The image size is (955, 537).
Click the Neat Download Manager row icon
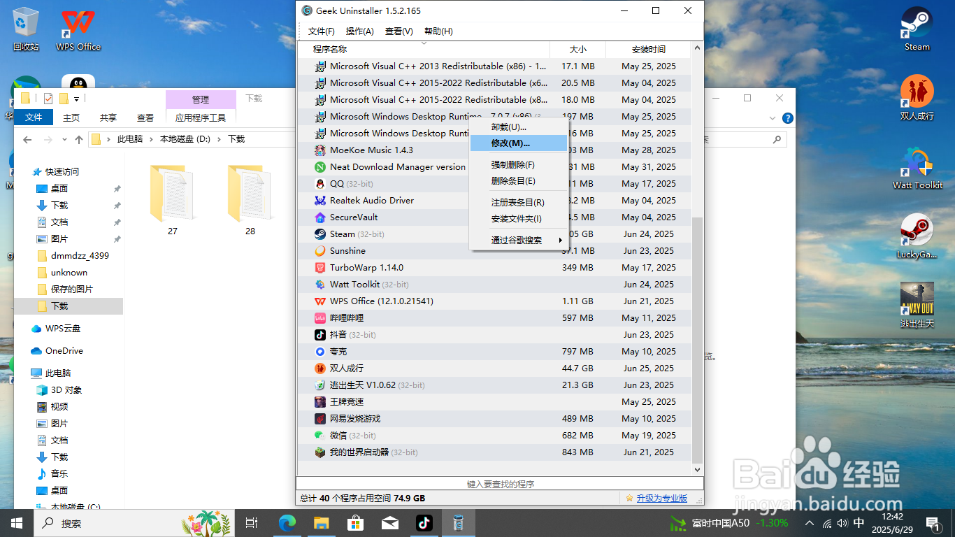click(319, 167)
